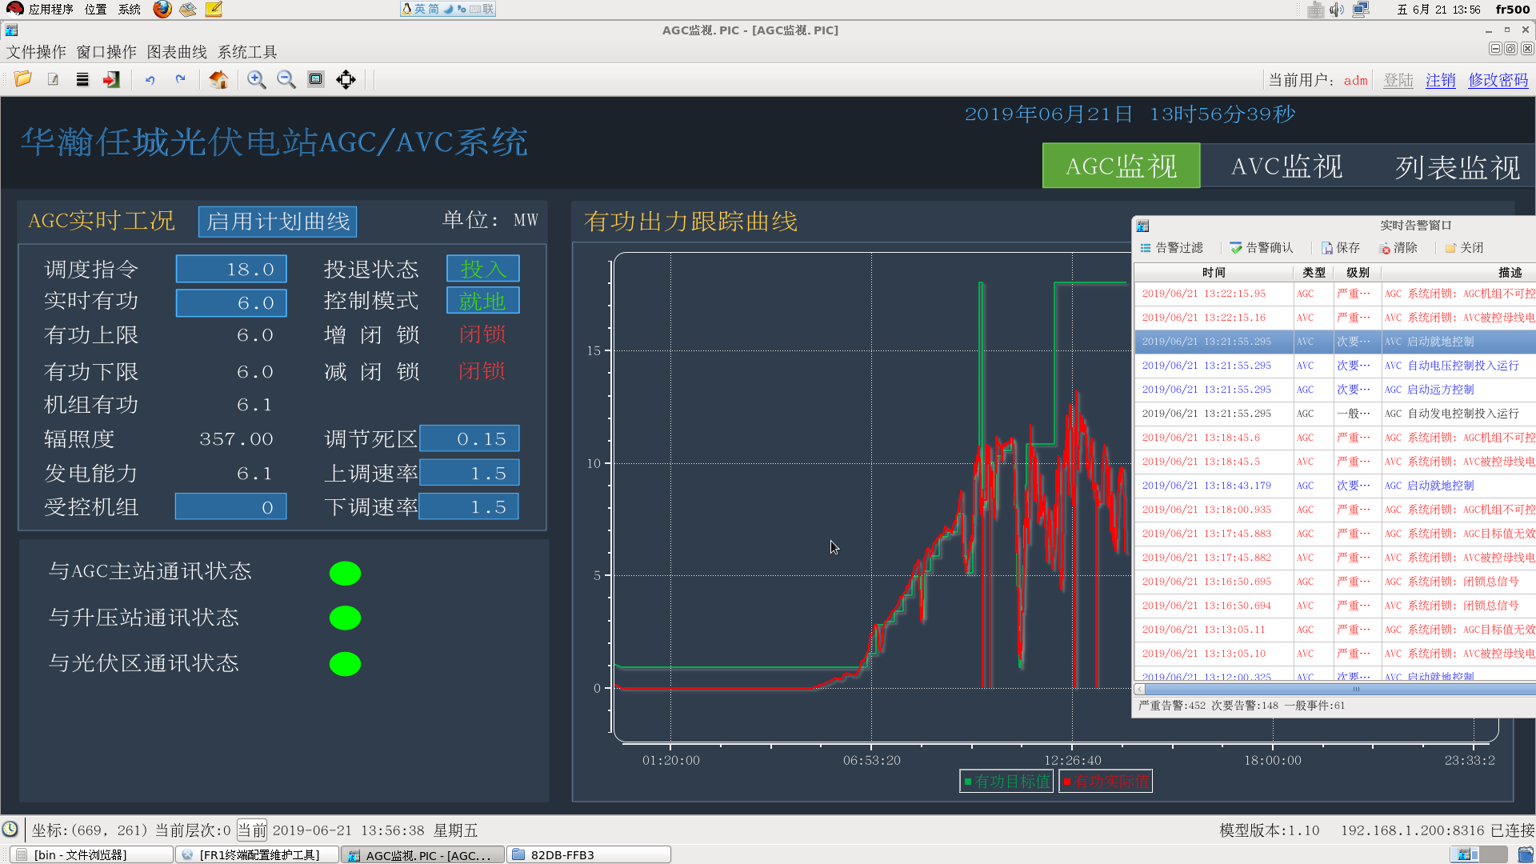Toggle the 有功目标值 legend entry

pyautogui.click(x=1006, y=782)
